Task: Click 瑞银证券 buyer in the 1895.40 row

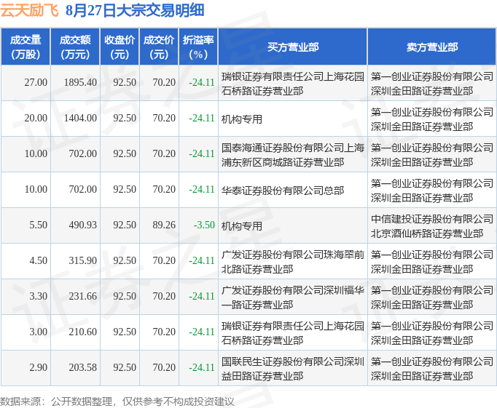Action: point(292,84)
